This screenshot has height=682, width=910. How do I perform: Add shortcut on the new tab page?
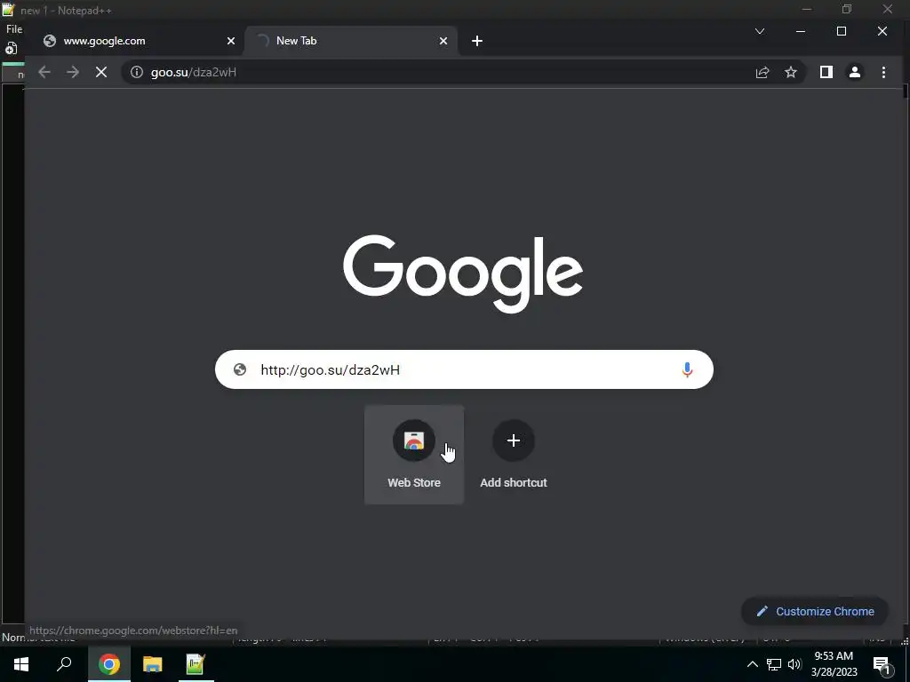pyautogui.click(x=514, y=455)
